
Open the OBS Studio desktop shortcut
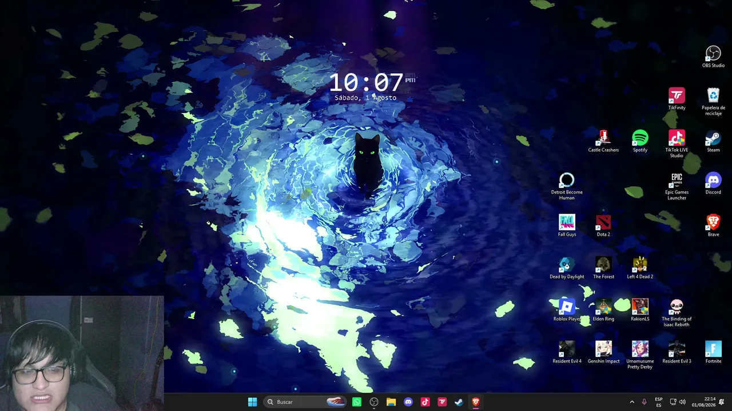point(713,57)
